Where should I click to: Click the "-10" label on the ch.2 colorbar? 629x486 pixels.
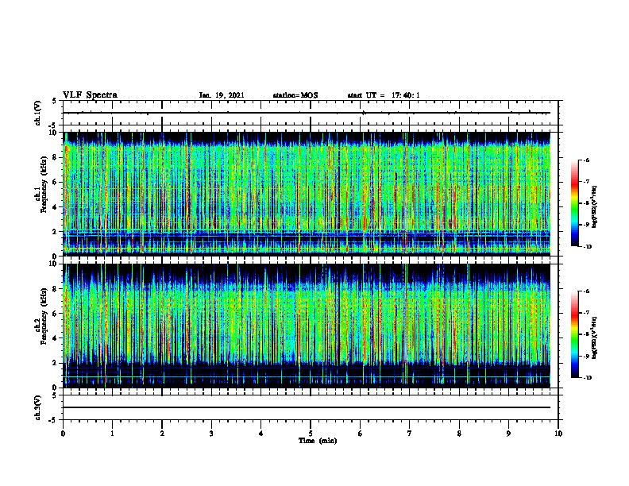(x=587, y=377)
